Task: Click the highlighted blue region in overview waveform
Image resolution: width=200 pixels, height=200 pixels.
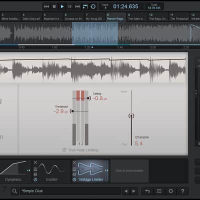Action: click(95, 33)
